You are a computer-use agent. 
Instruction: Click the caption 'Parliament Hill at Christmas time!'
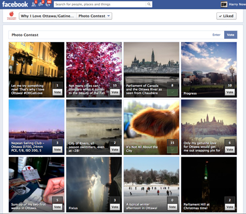tap(196, 206)
